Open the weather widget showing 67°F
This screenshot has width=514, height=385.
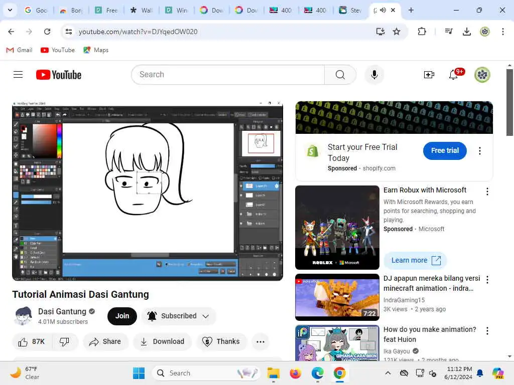click(25, 373)
